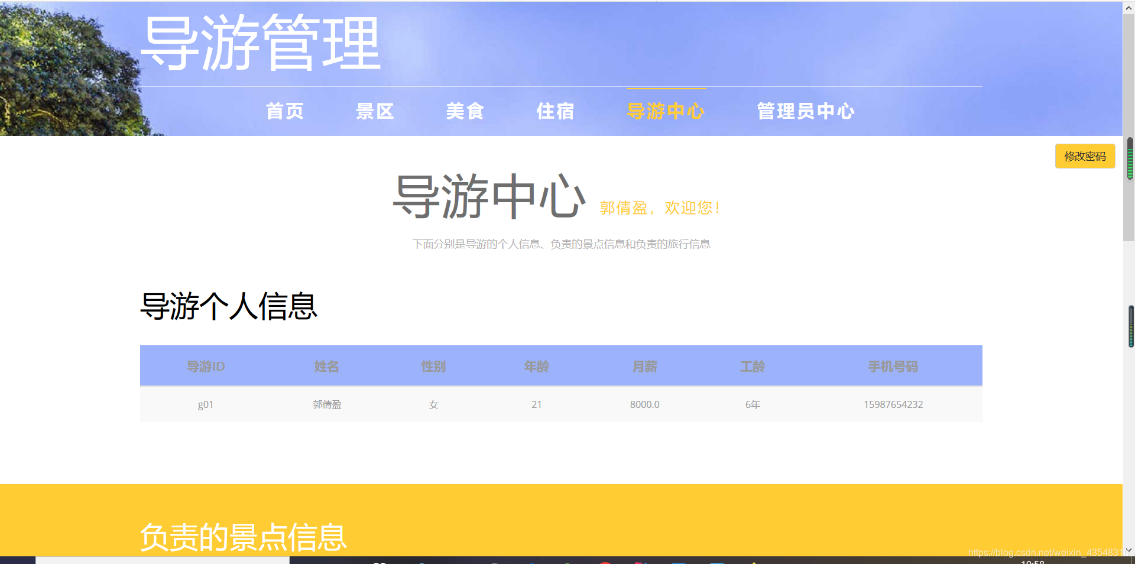Open the 住宿 navigation item

(x=554, y=111)
